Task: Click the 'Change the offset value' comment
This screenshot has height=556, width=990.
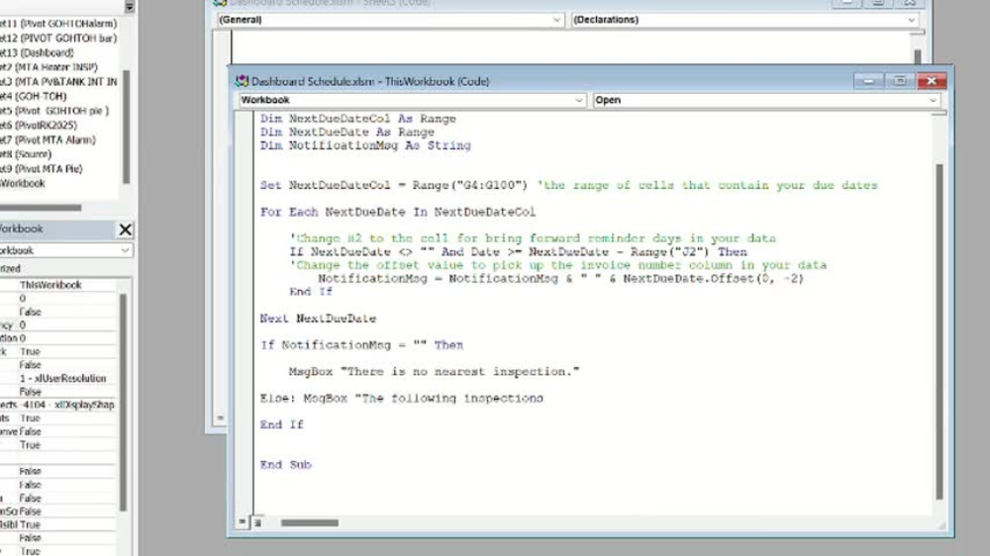Action: (558, 265)
